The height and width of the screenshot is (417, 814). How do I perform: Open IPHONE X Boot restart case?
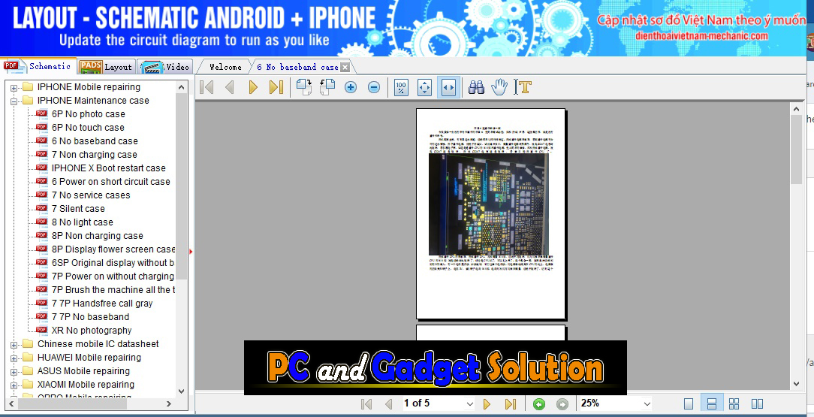[108, 168]
